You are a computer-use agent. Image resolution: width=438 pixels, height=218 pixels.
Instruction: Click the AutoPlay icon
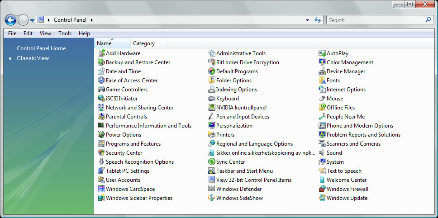point(322,53)
